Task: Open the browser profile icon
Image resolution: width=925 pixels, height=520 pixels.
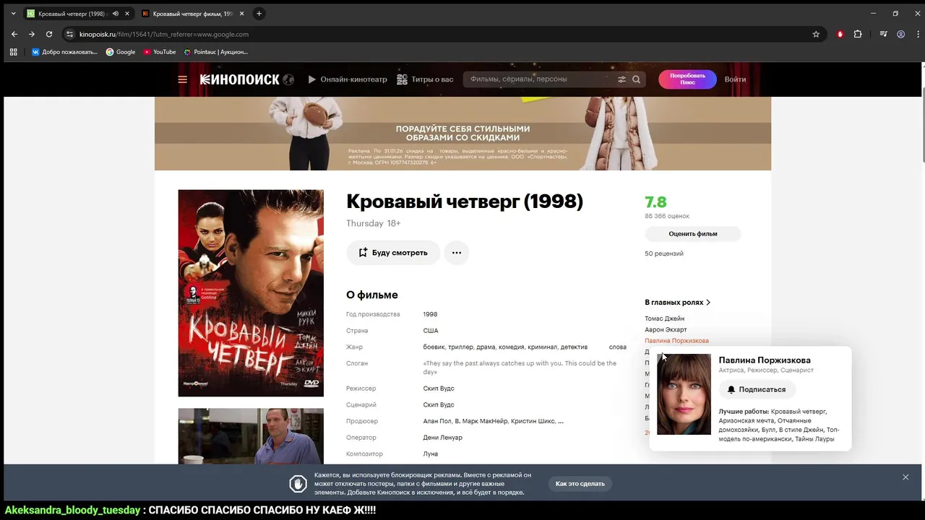Action: coord(900,34)
